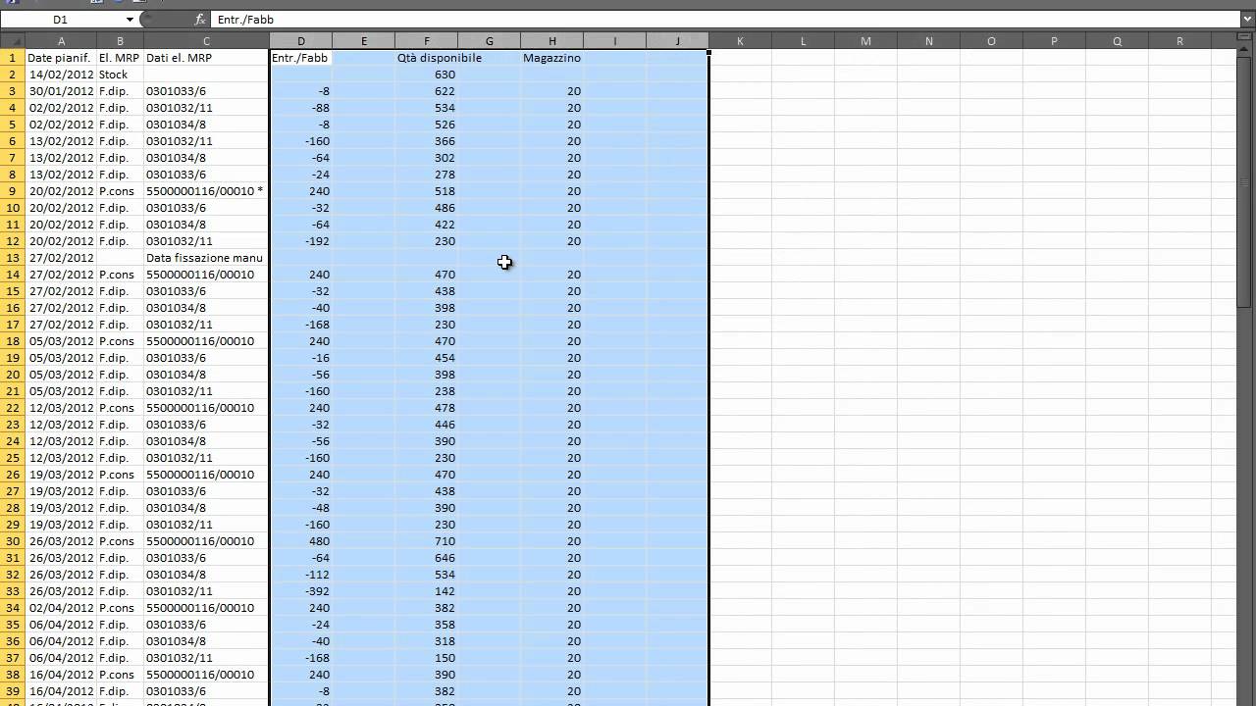Click the cell with value -88
1256x706 pixels.
click(301, 108)
